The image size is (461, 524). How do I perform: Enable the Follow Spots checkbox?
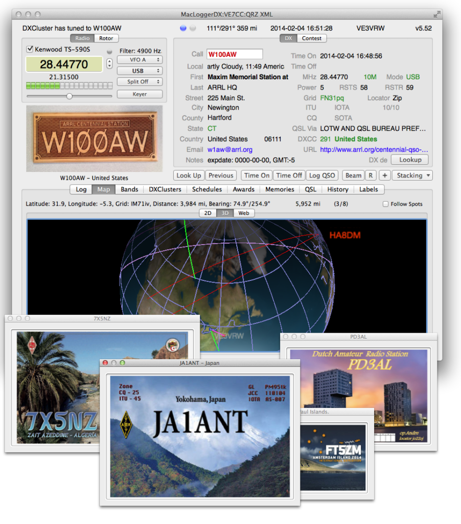coord(386,204)
